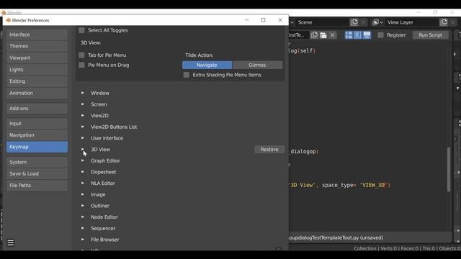This screenshot has height=259, width=461.
Task: Toggle the Register checkbox in text editor
Action: 381,35
